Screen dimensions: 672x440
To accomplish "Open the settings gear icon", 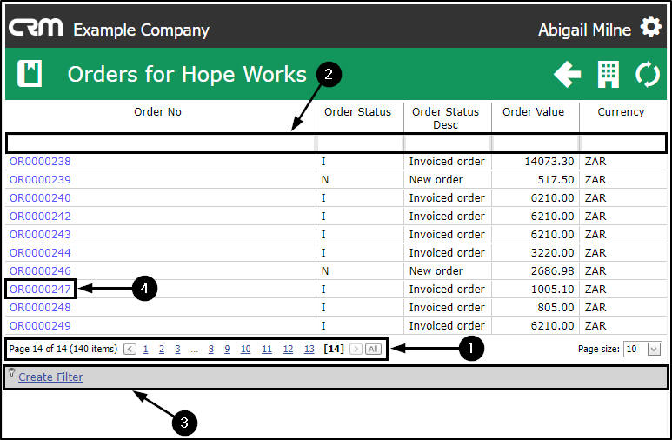I will click(x=650, y=27).
